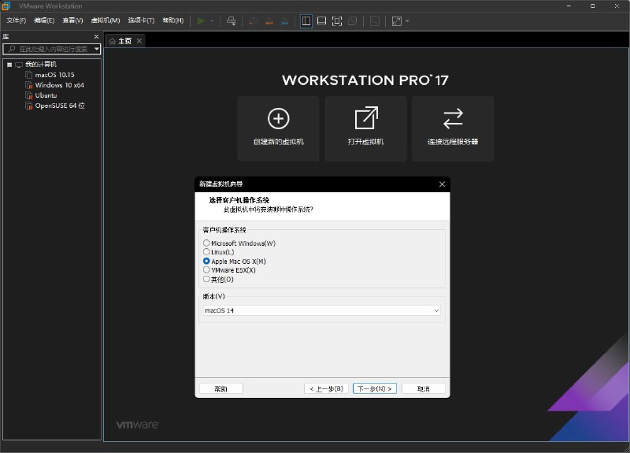The width and height of the screenshot is (630, 453).
Task: Click the console view toolbar icon
Action: tap(375, 21)
